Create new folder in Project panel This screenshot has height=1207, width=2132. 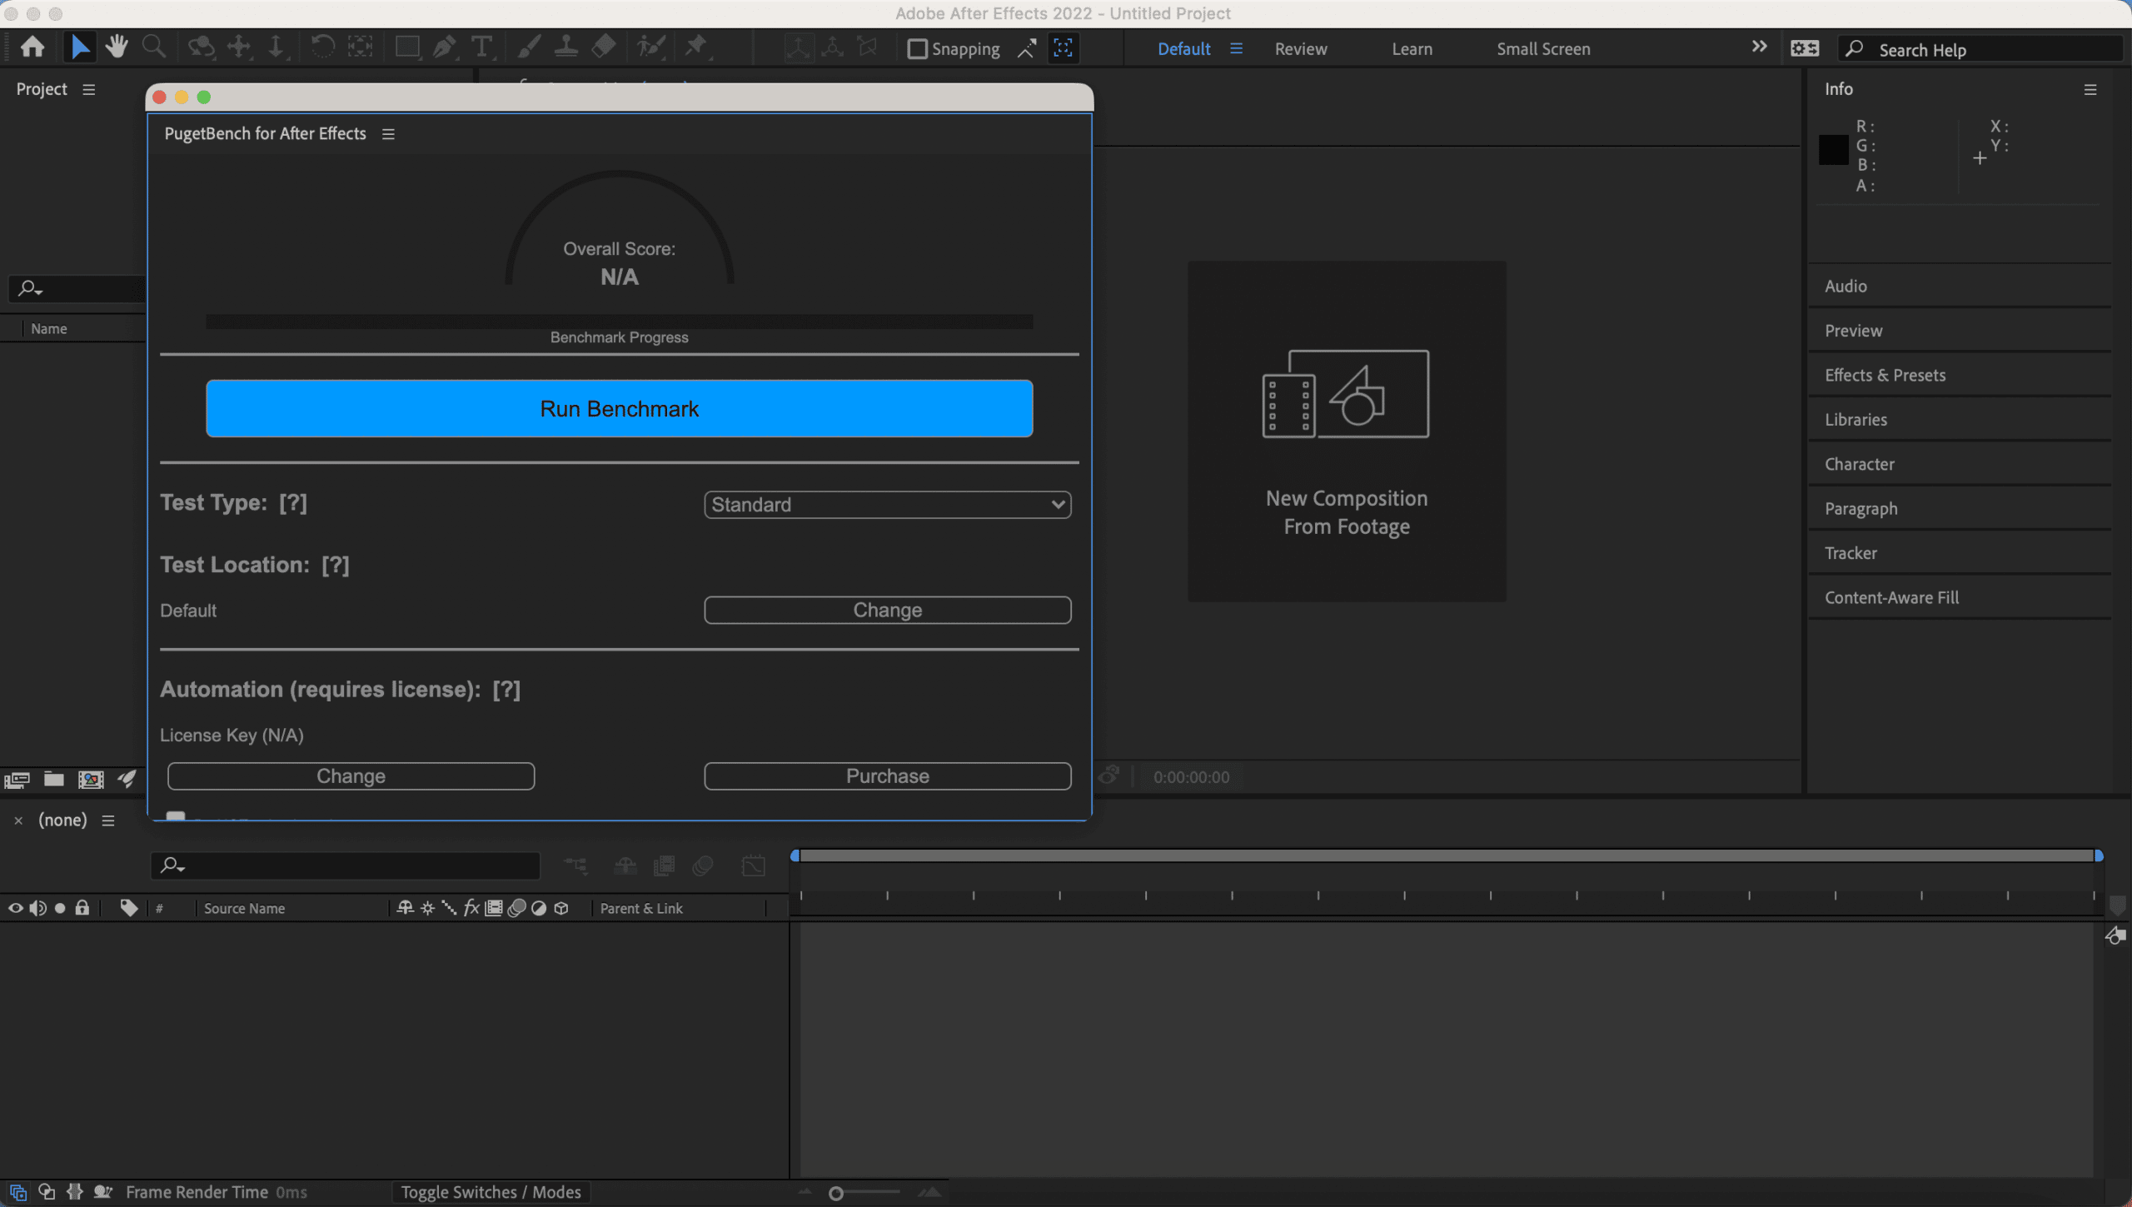(x=54, y=779)
